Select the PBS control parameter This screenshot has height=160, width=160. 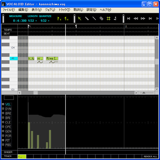(x=8, y=145)
